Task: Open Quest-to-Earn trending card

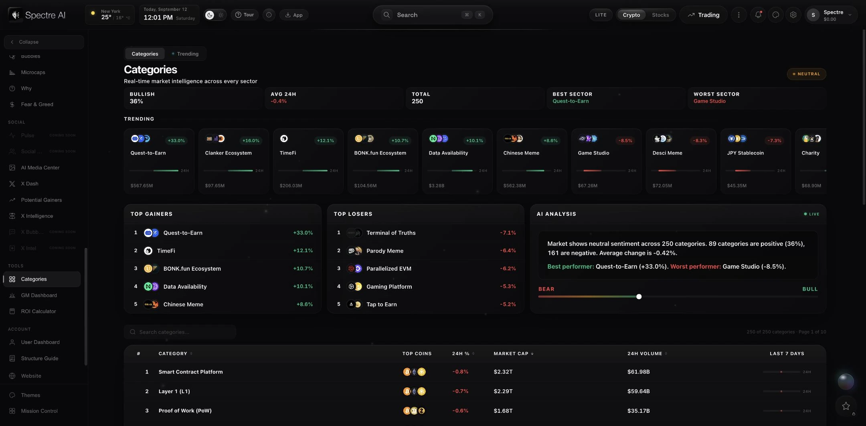Action: 159,161
